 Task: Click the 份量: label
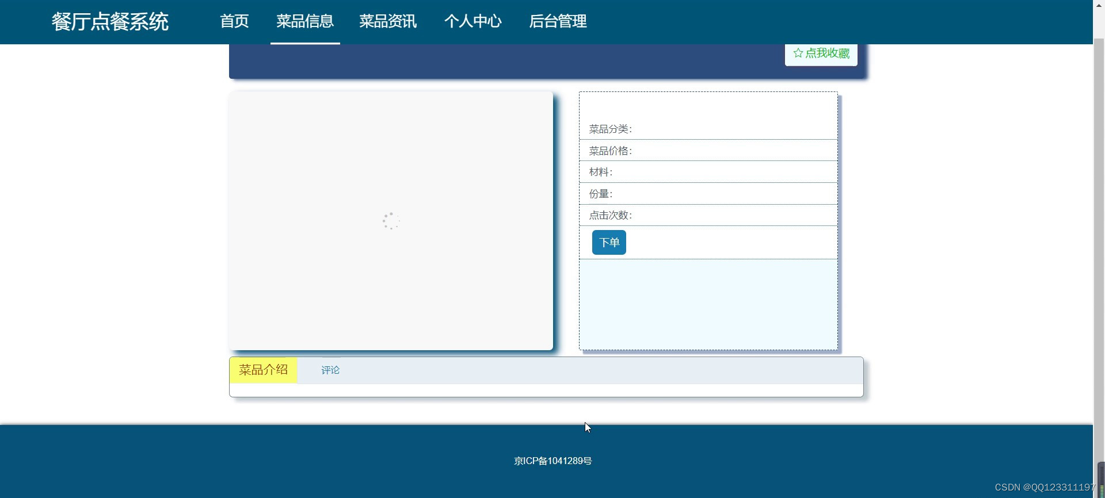point(600,194)
